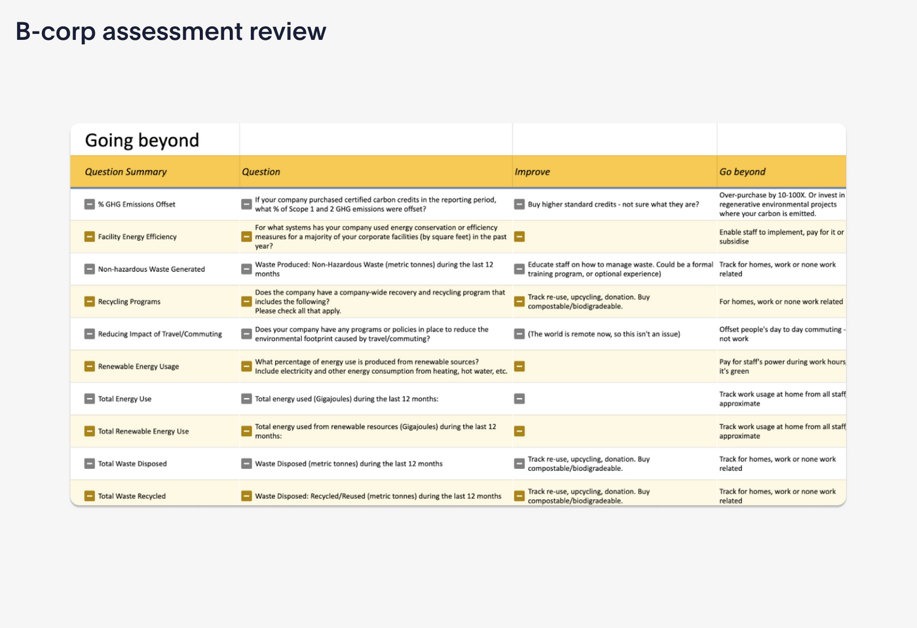Toggle minus checkbox beside Total Waste Recycled
Viewport: 917px width, 628px height.
point(90,496)
